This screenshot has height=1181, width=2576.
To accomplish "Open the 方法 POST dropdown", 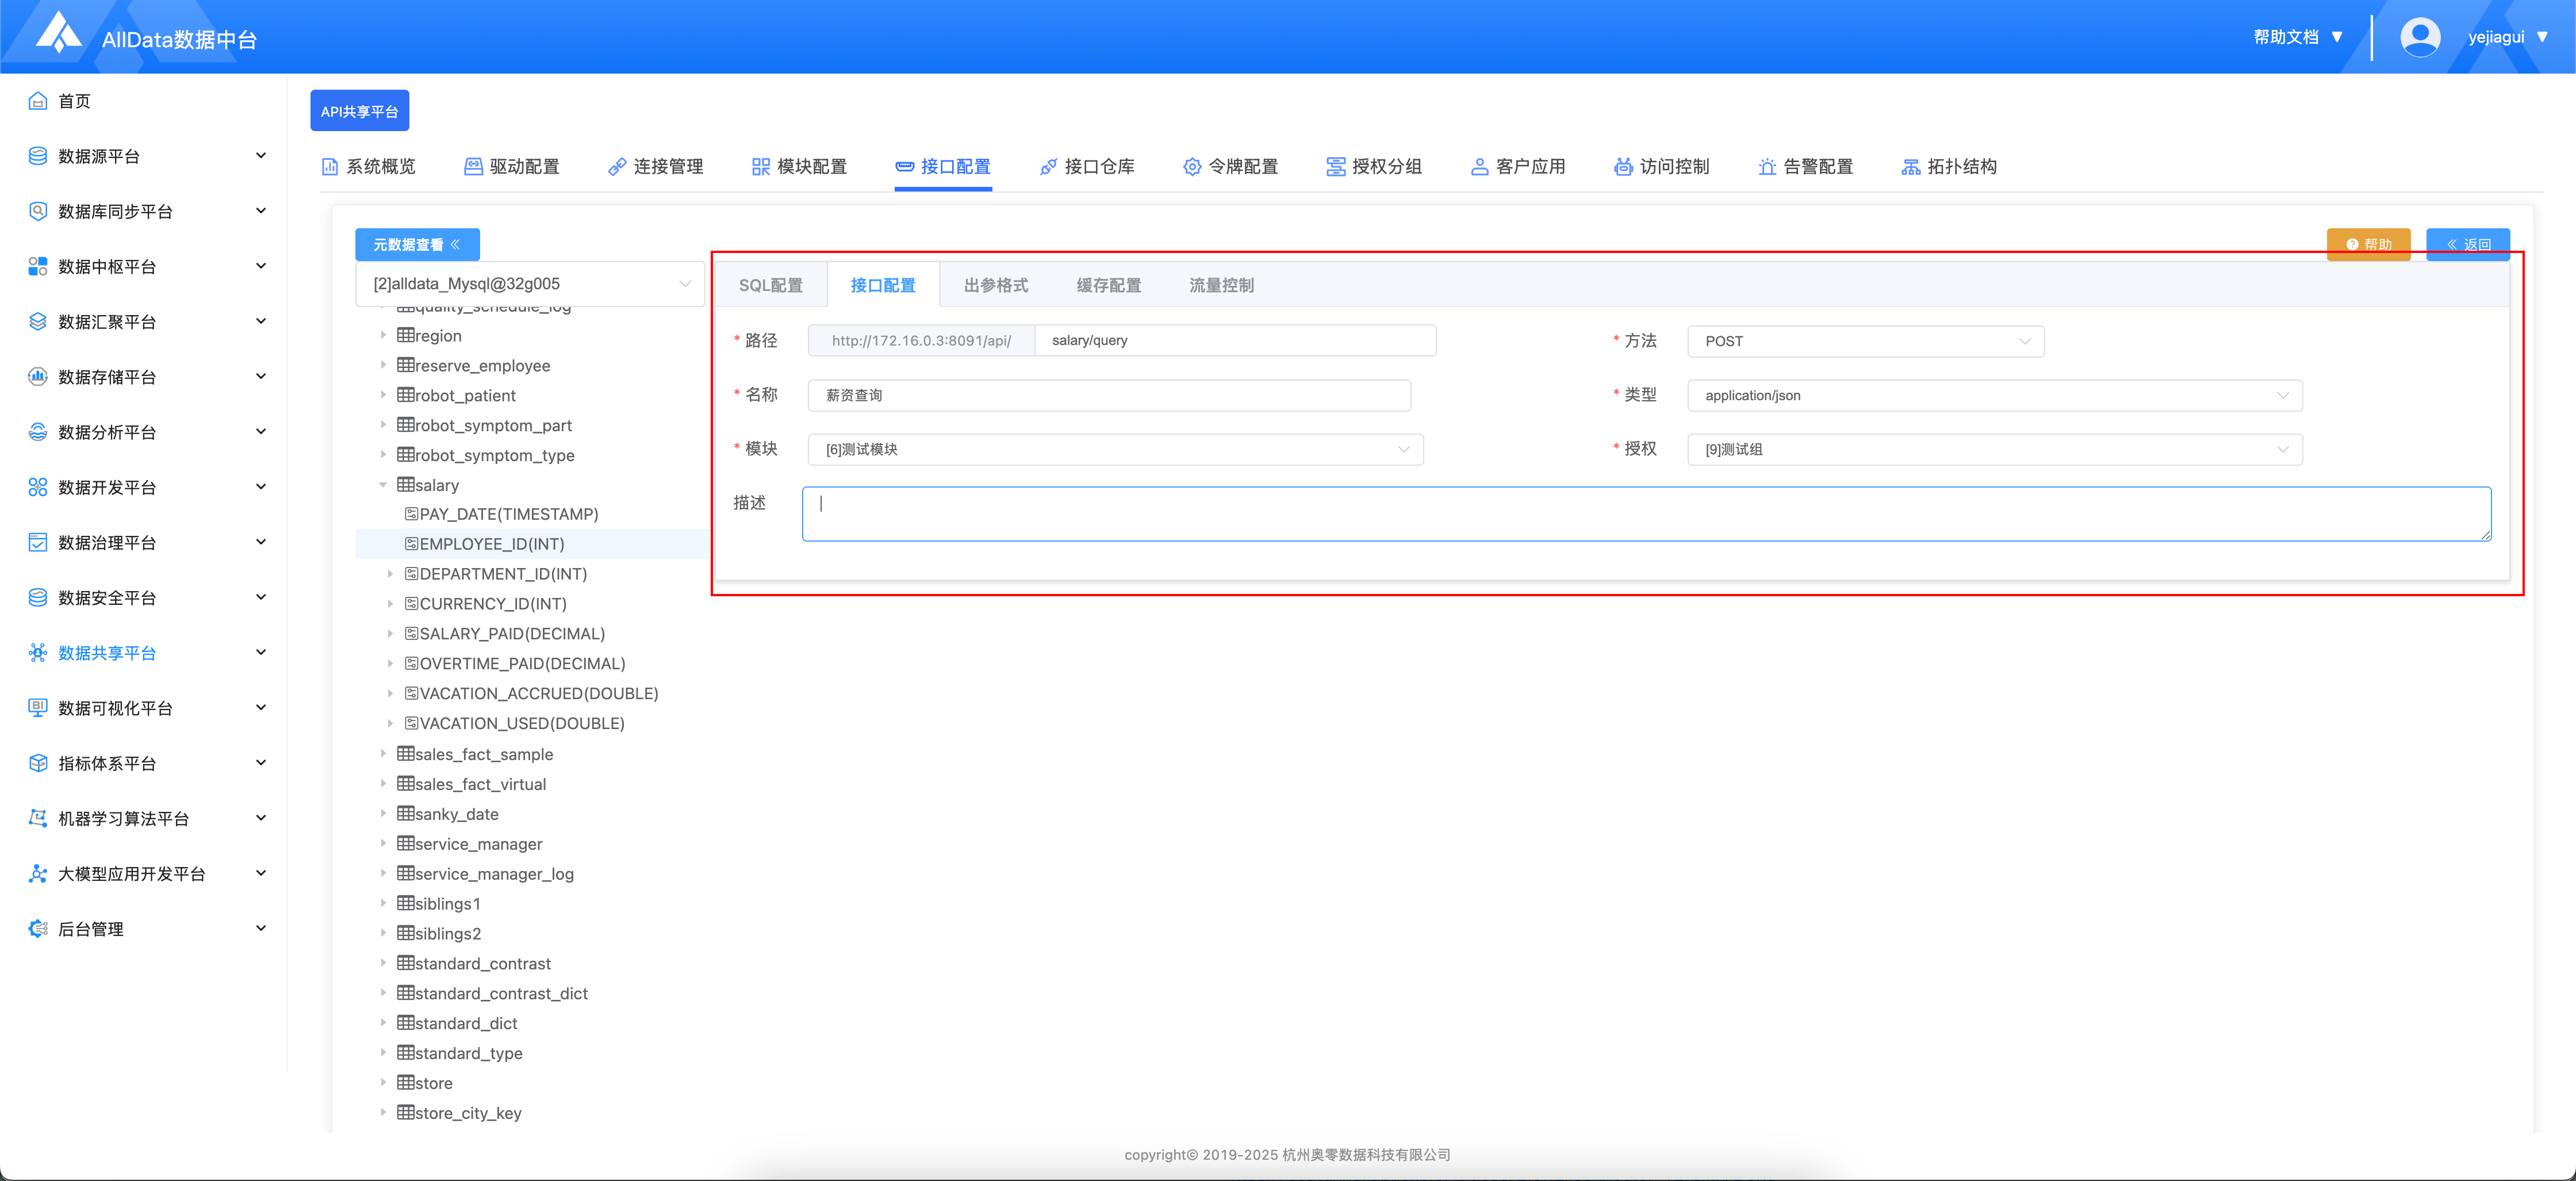I will click(x=1865, y=341).
